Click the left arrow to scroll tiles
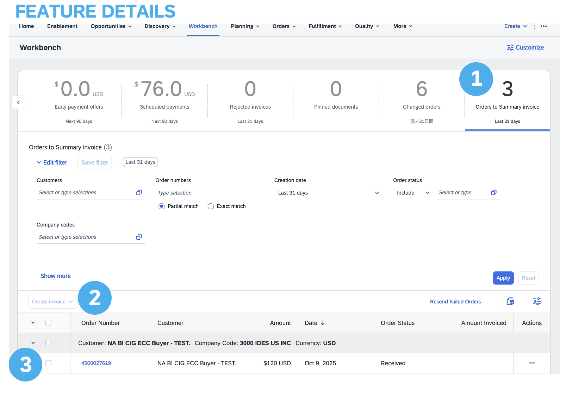 18,102
